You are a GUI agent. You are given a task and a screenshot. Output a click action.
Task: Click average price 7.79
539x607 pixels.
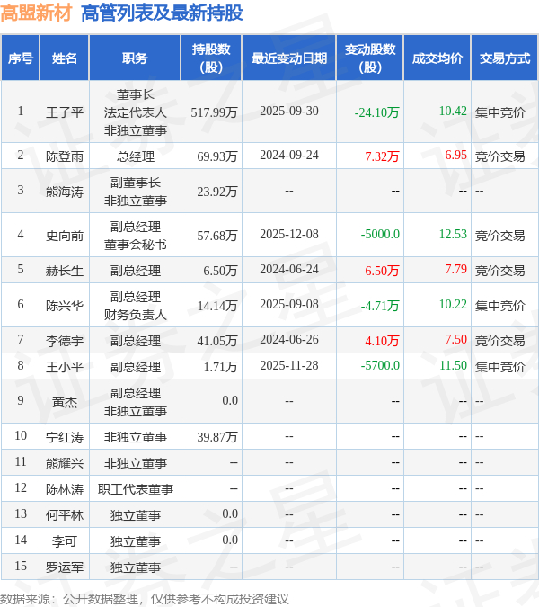455,269
